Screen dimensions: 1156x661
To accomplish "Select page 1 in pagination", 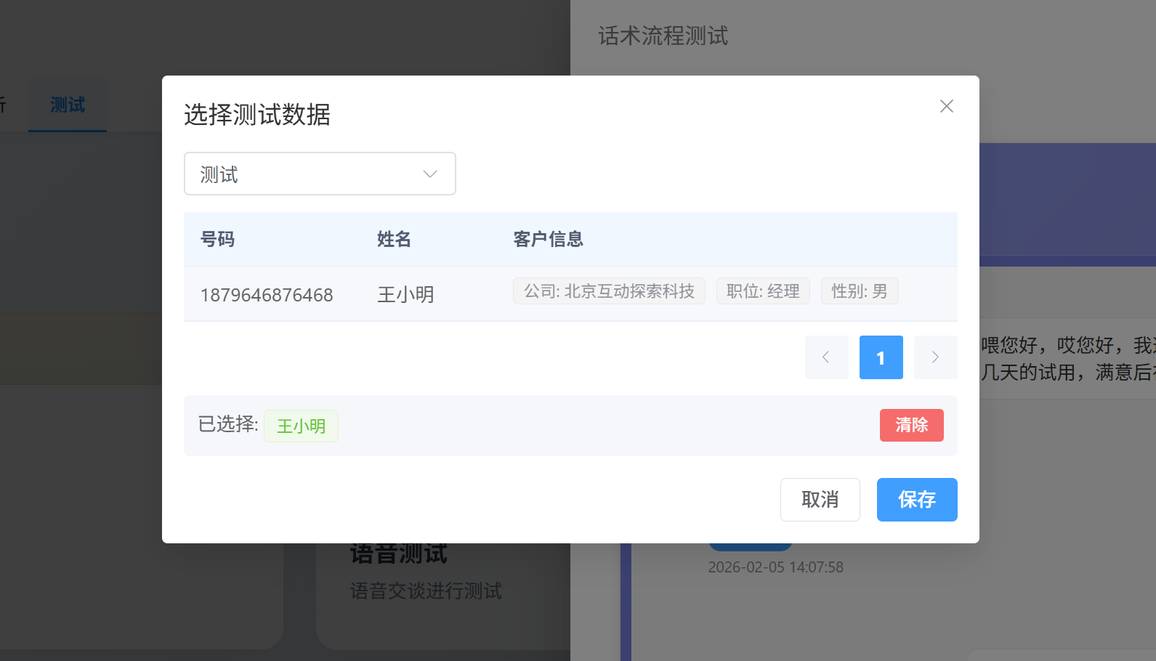I will (x=881, y=357).
